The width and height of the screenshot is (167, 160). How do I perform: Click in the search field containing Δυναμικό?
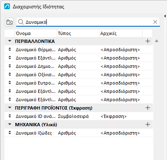(x=88, y=22)
